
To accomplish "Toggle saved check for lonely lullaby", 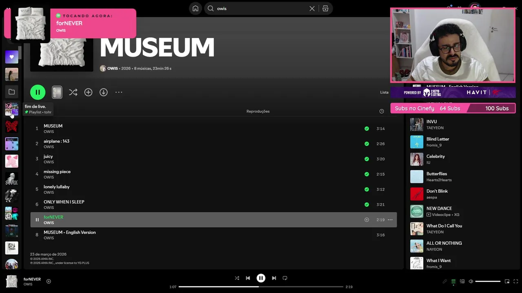I will pyautogui.click(x=367, y=189).
